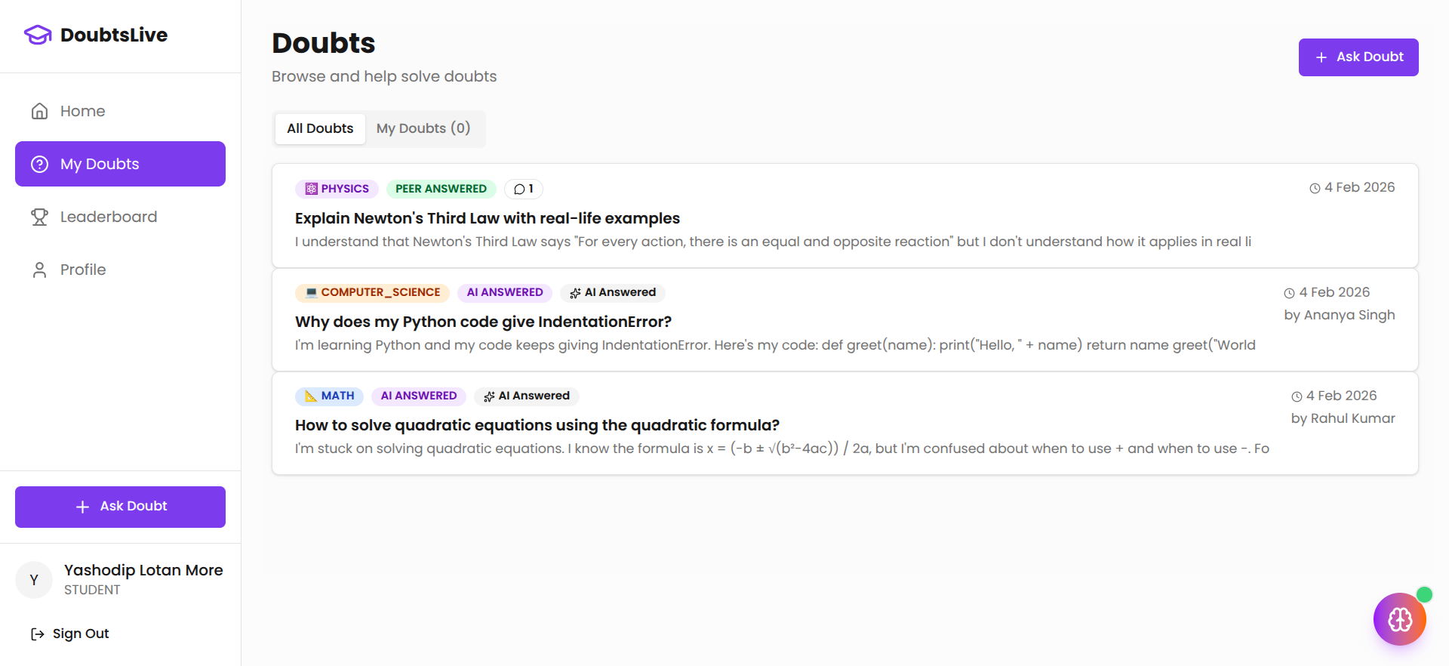Viewport: 1449px width, 666px height.
Task: Click the Leaderboard trophy icon
Action: (x=39, y=217)
